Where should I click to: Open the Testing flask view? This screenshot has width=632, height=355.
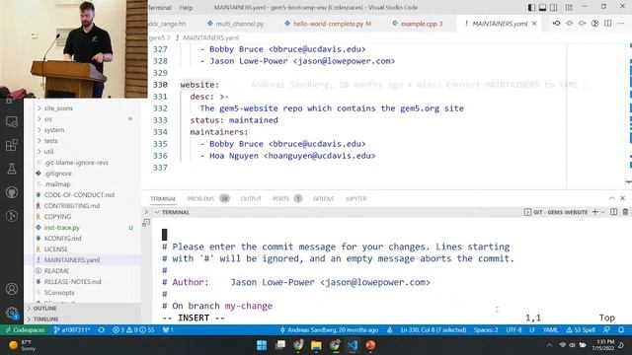12,169
